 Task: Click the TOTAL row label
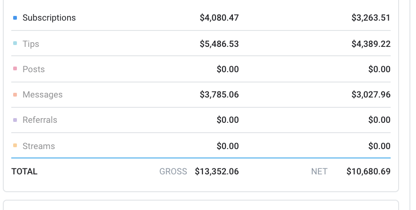click(24, 172)
